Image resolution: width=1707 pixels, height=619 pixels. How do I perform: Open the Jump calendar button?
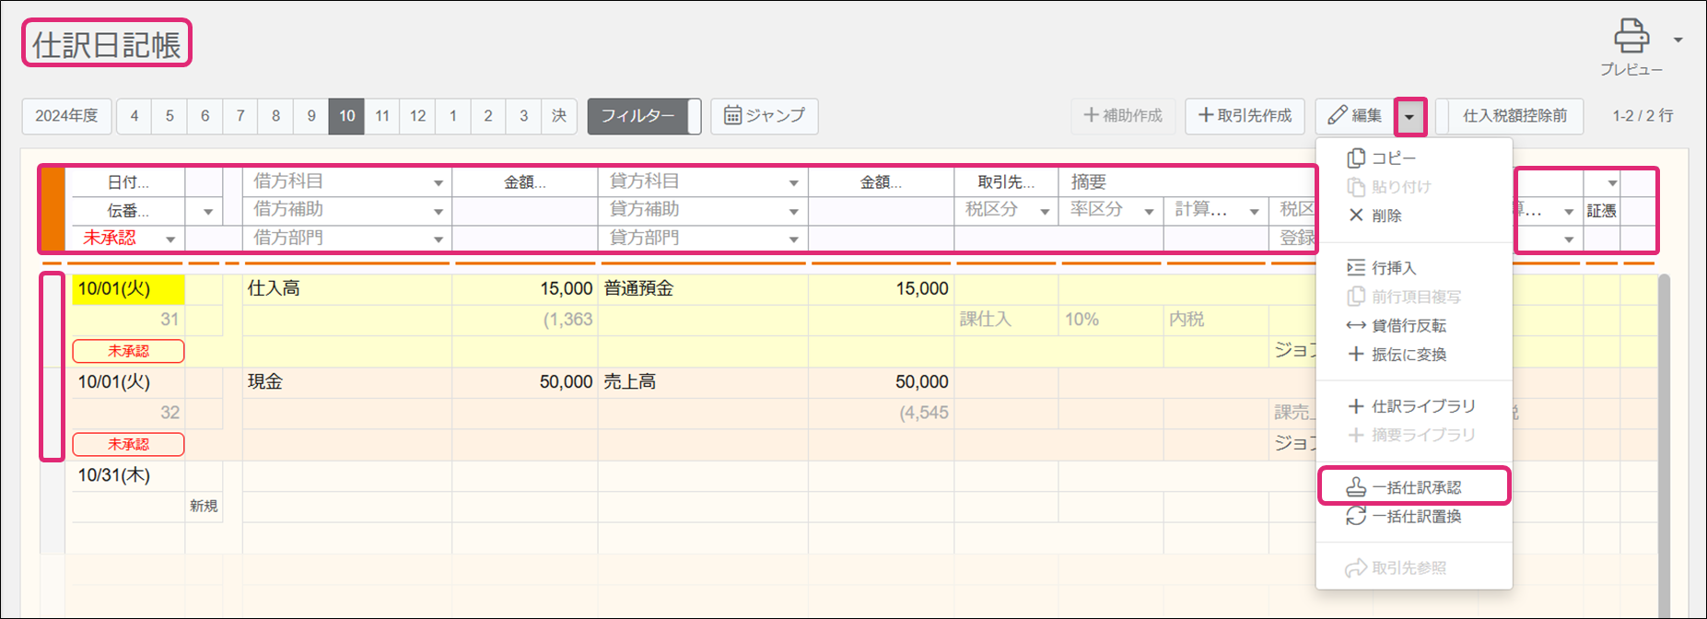[764, 116]
